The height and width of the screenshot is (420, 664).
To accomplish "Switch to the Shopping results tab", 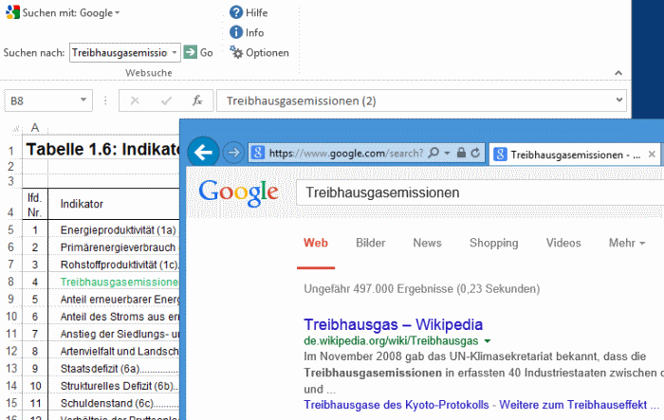I will coord(494,243).
